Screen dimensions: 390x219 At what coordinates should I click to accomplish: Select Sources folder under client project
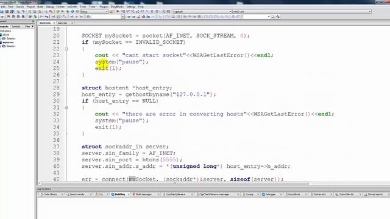click(11, 38)
